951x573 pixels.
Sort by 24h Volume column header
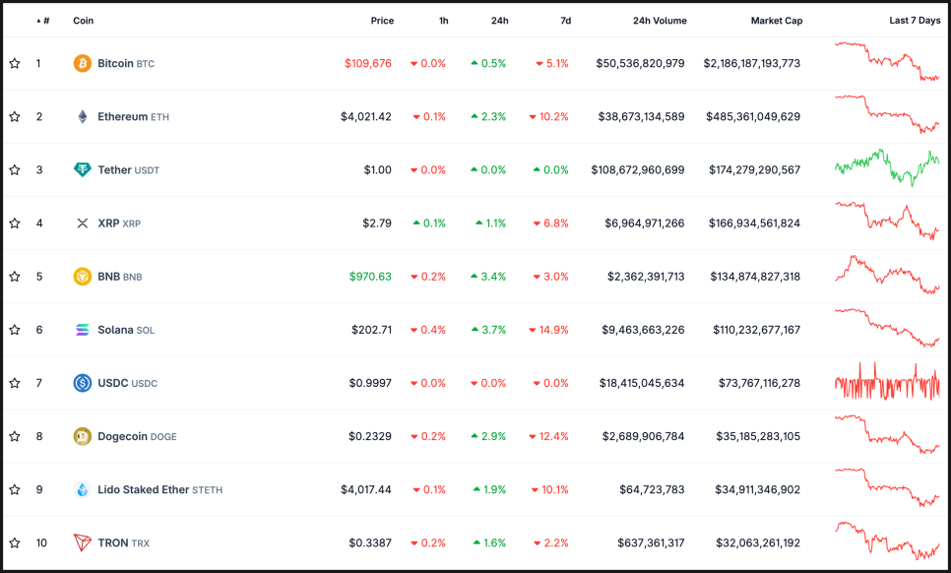pos(660,21)
